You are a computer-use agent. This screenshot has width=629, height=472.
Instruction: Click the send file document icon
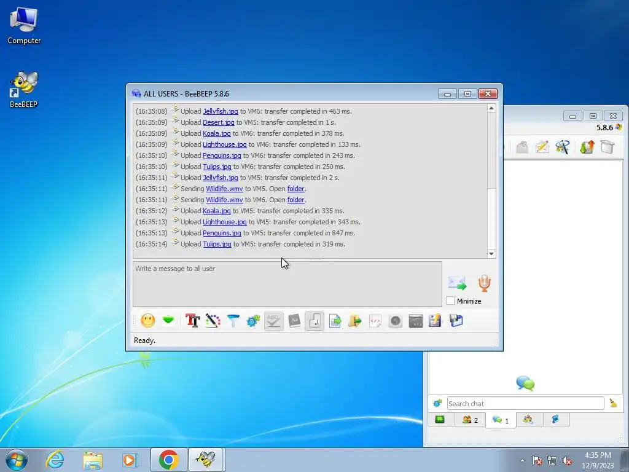pos(335,321)
